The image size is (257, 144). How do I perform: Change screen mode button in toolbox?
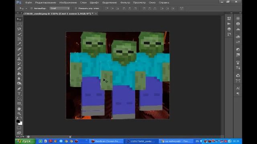coord(19,133)
